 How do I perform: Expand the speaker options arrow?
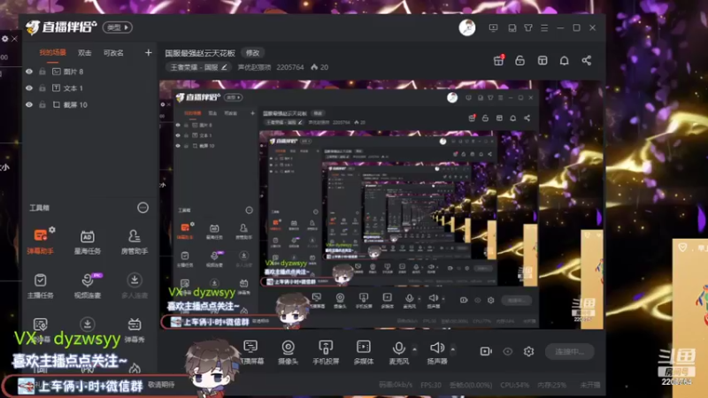[453, 349]
